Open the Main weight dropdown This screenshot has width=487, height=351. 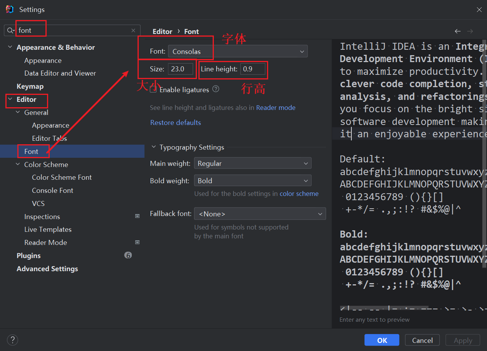pos(253,164)
